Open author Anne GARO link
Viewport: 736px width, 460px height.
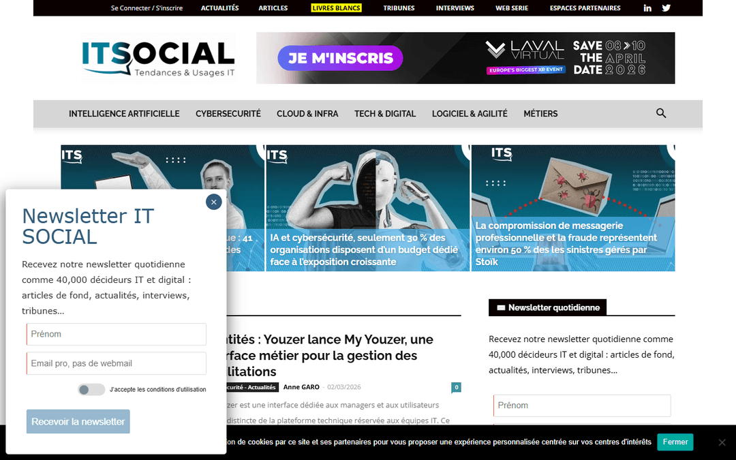pos(301,387)
